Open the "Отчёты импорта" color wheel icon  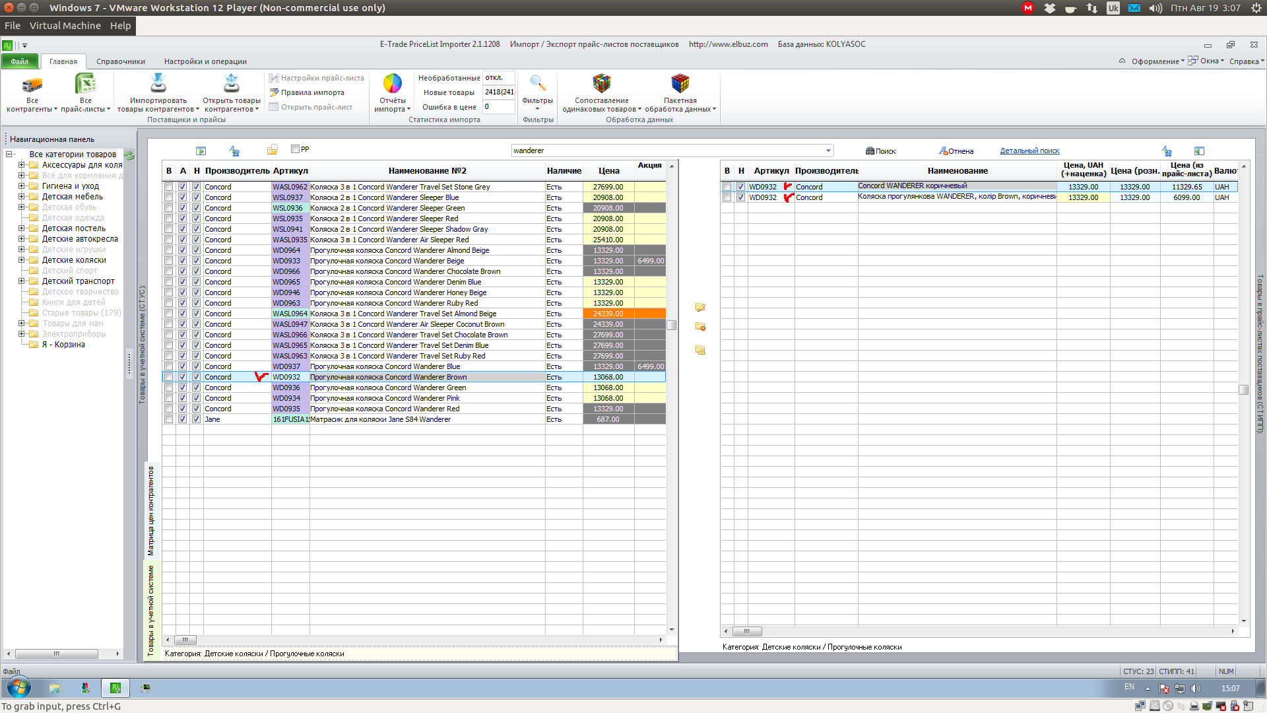pyautogui.click(x=393, y=84)
